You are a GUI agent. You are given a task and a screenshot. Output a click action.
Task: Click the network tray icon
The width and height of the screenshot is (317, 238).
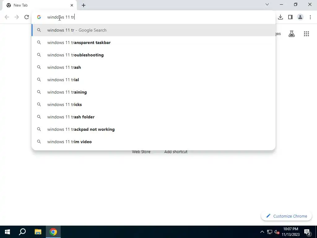tap(270, 232)
